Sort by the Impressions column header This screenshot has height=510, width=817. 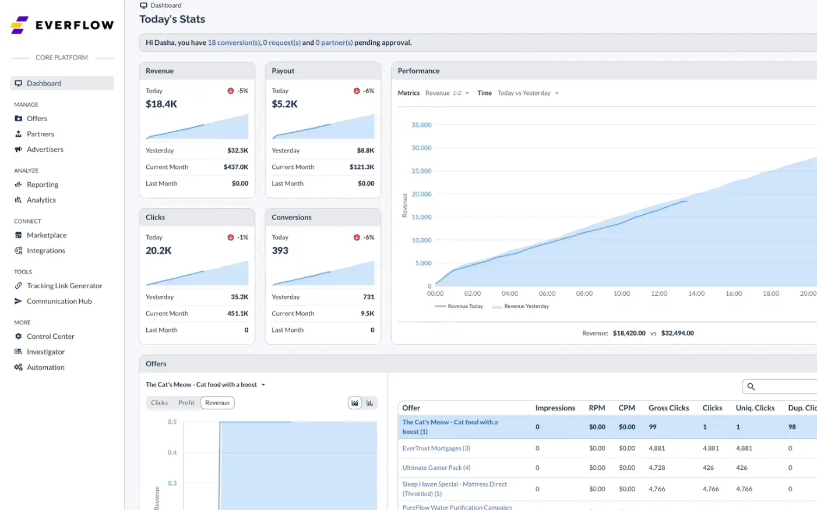(x=555, y=408)
